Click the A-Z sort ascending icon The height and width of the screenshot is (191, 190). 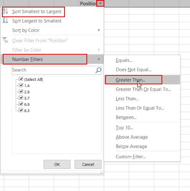pos(5,11)
